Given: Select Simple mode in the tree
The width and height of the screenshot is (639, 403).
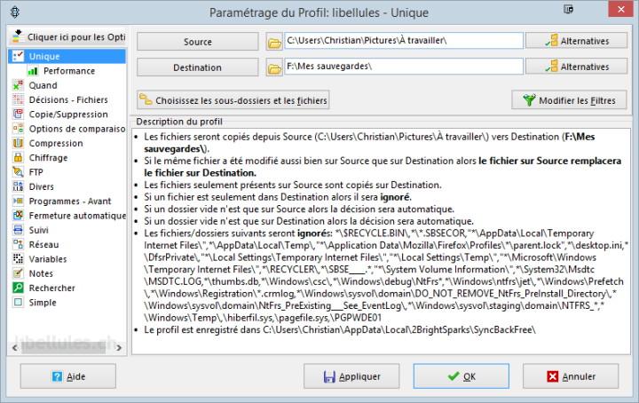Looking at the screenshot, I should tap(43, 303).
